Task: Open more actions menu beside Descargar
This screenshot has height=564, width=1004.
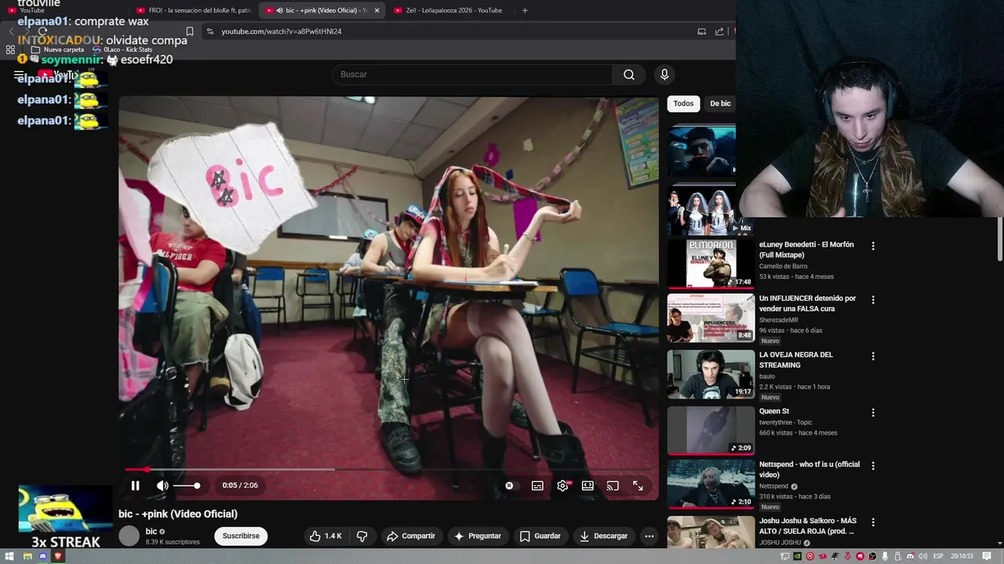Action: click(x=649, y=536)
